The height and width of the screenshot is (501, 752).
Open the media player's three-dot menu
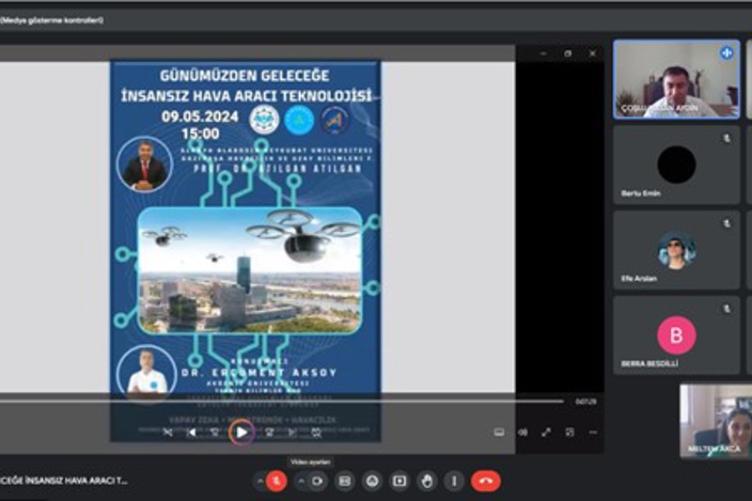pyautogui.click(x=593, y=432)
